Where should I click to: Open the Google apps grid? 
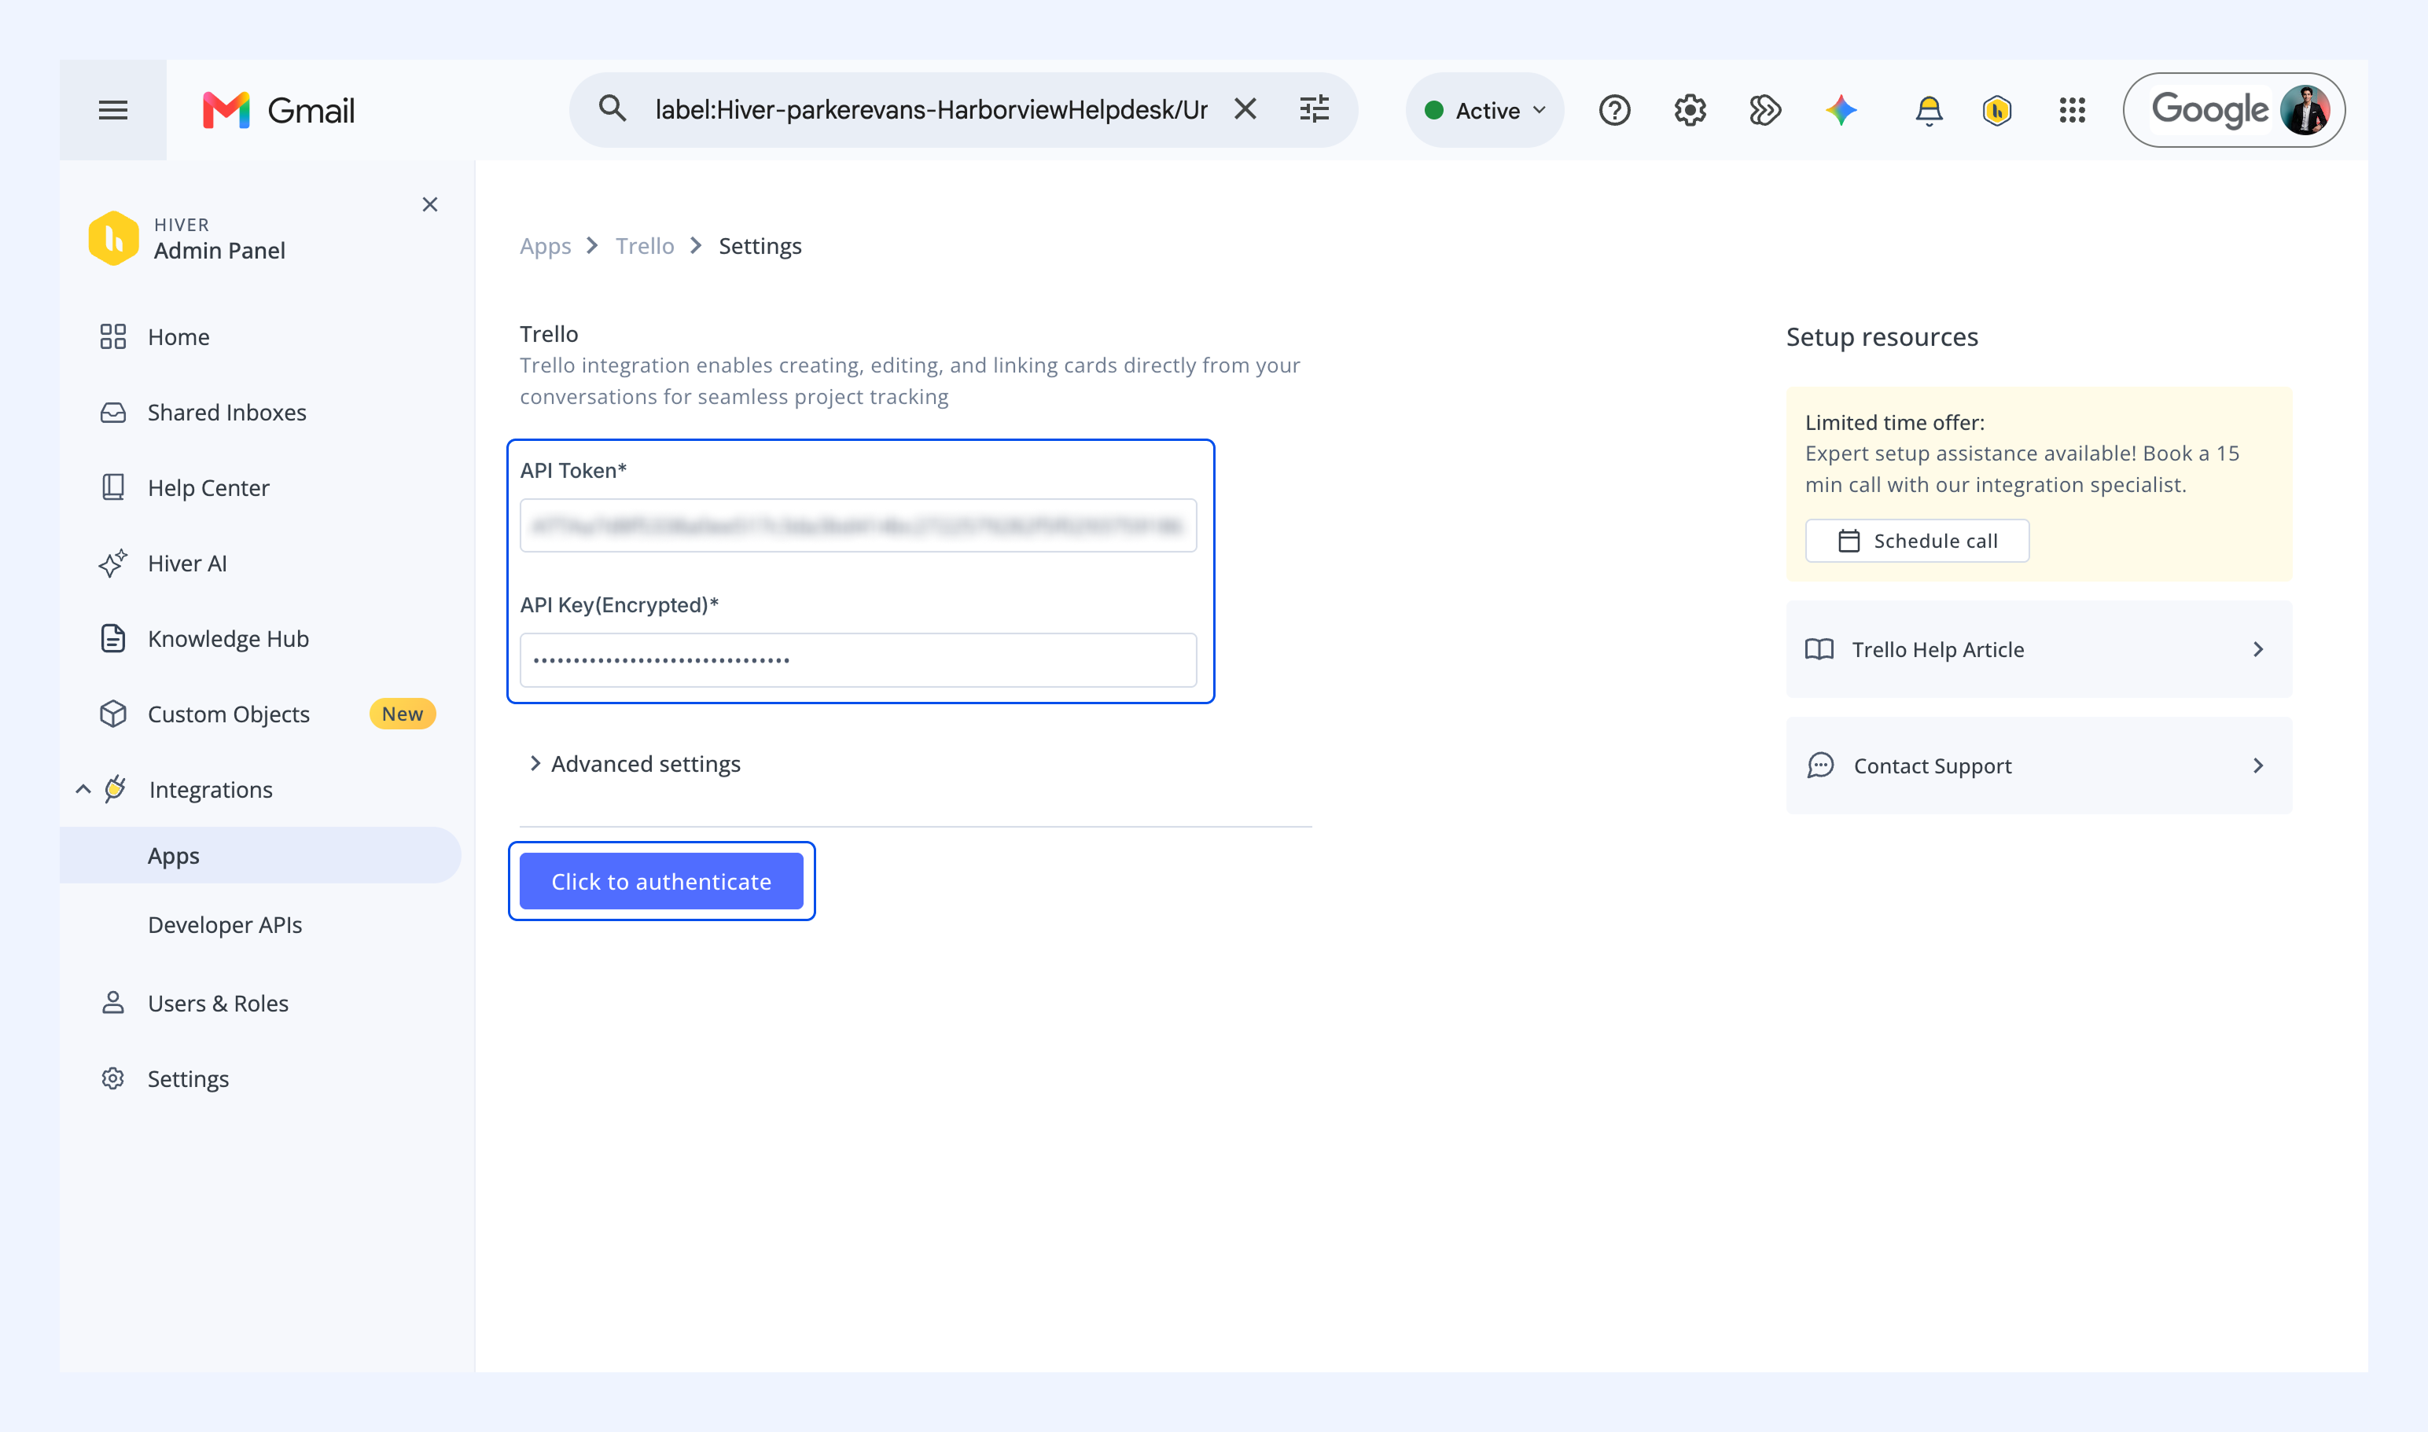[x=2072, y=110]
